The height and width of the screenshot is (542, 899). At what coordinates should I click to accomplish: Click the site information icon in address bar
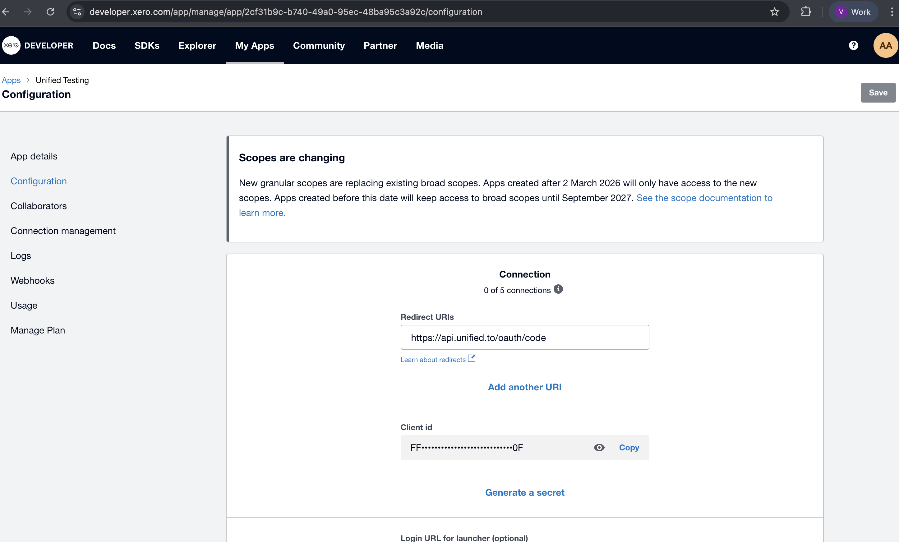77,12
